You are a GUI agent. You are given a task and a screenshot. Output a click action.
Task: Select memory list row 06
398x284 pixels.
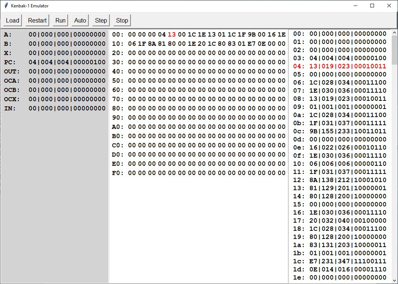point(340,82)
